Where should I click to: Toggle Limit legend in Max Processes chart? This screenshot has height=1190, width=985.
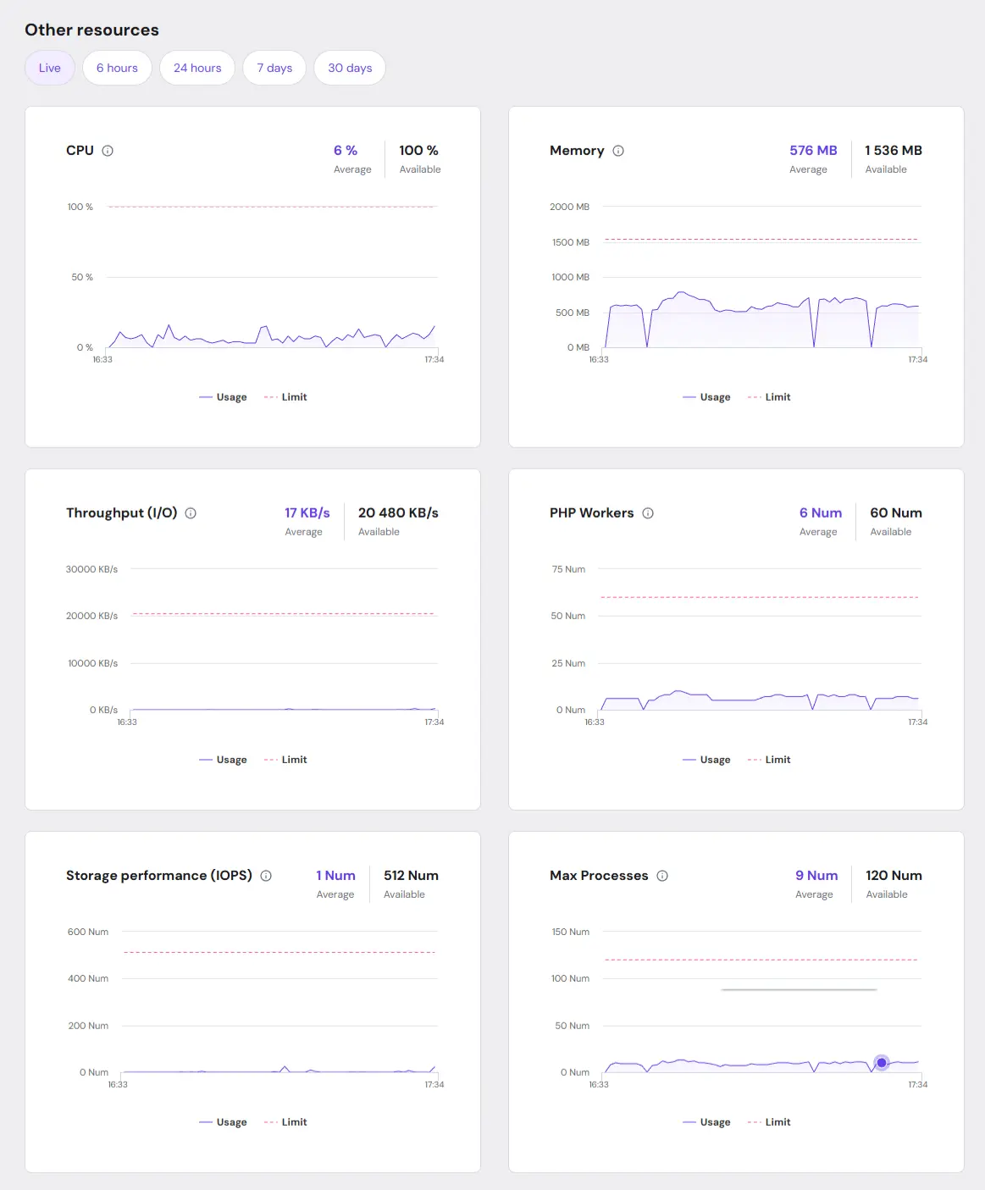point(770,1122)
